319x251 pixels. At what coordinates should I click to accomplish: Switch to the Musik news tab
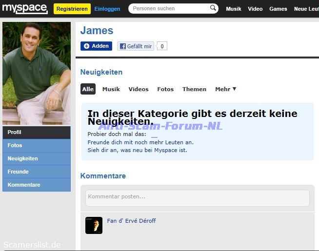point(111,89)
